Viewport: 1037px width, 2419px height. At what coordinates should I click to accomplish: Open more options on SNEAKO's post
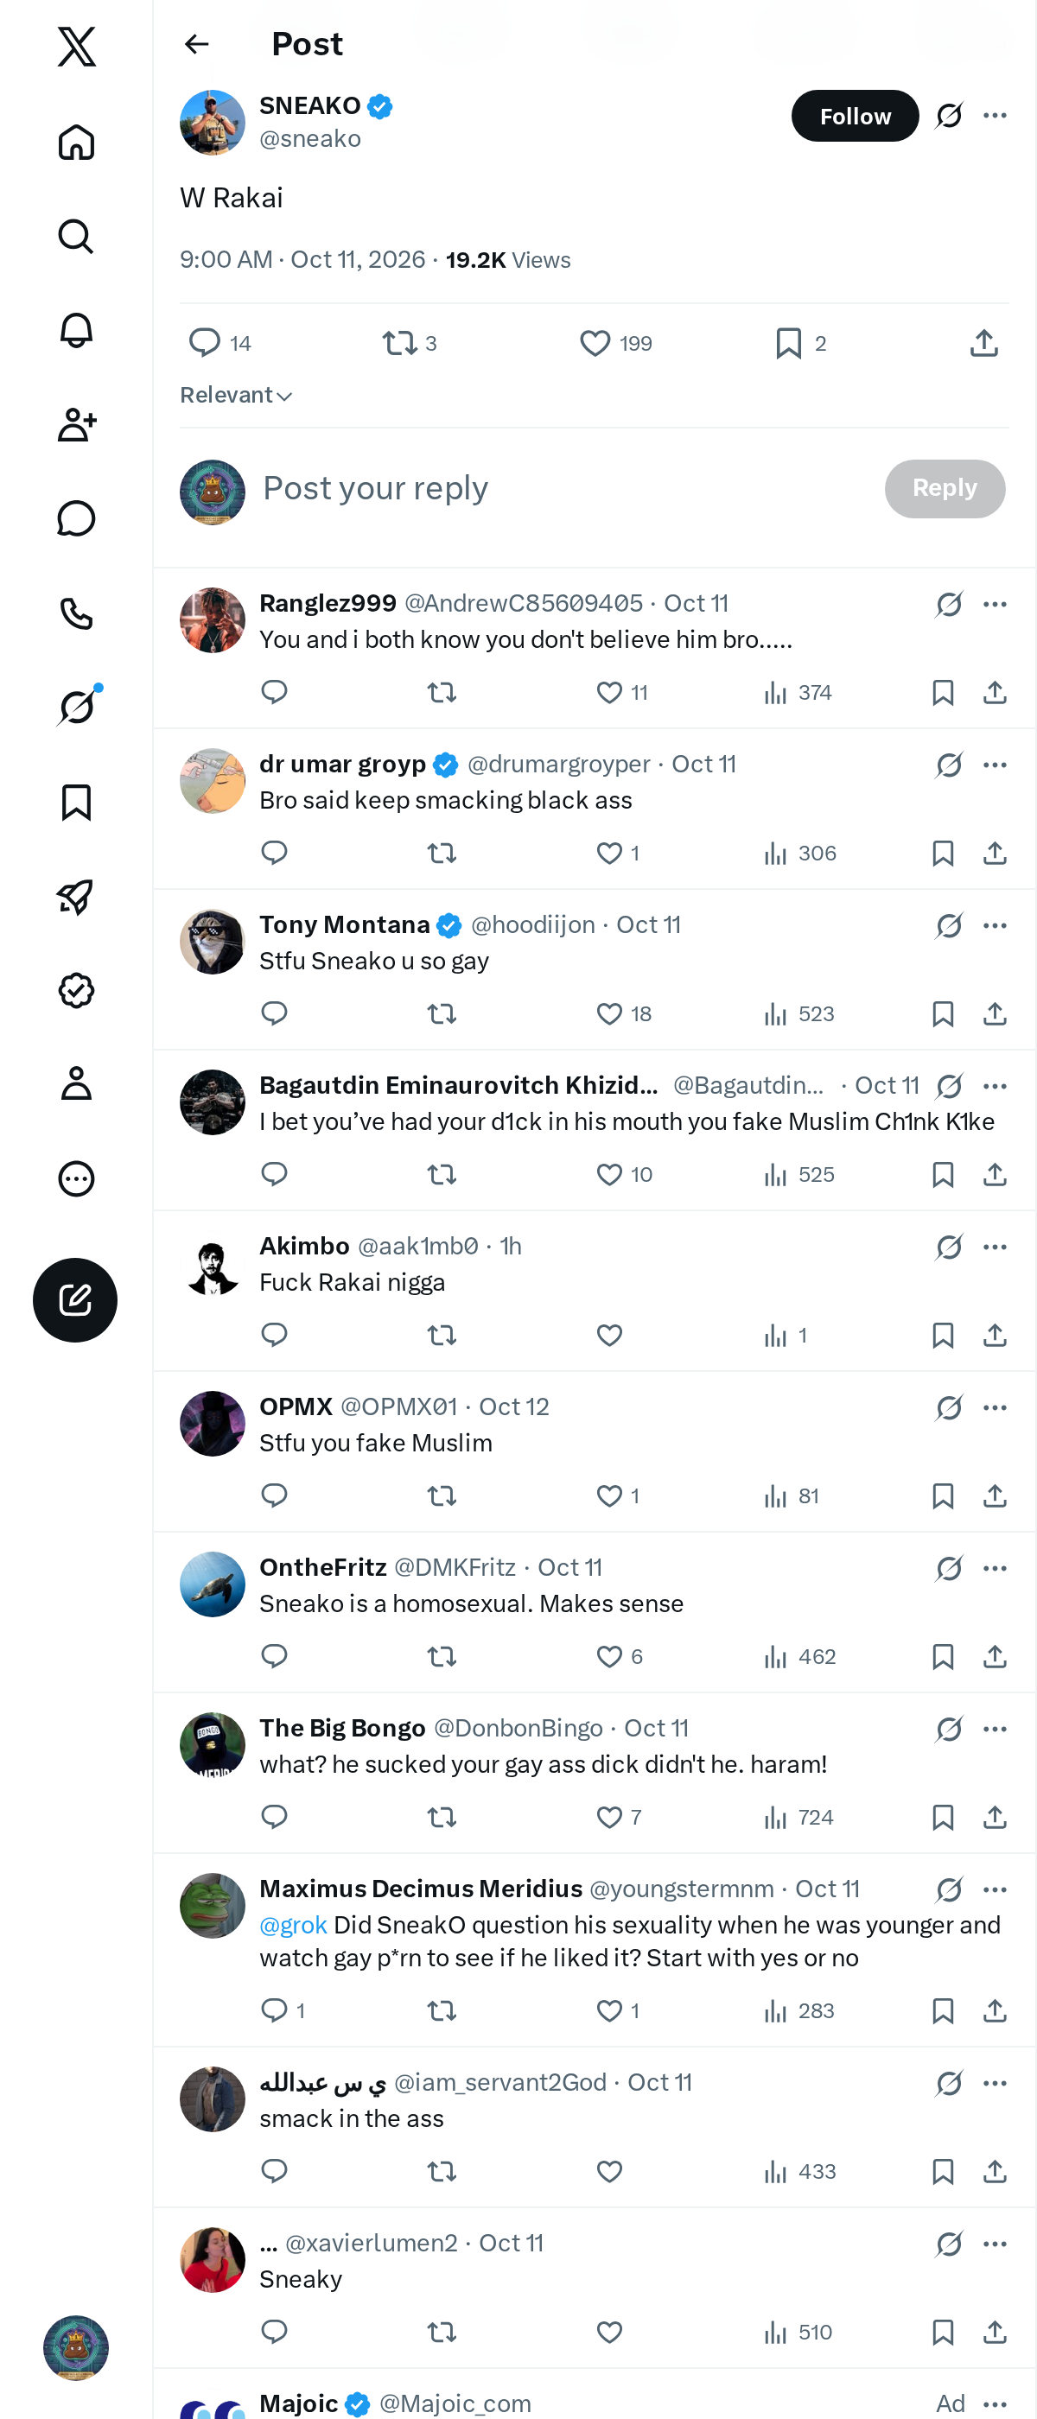[x=995, y=116]
